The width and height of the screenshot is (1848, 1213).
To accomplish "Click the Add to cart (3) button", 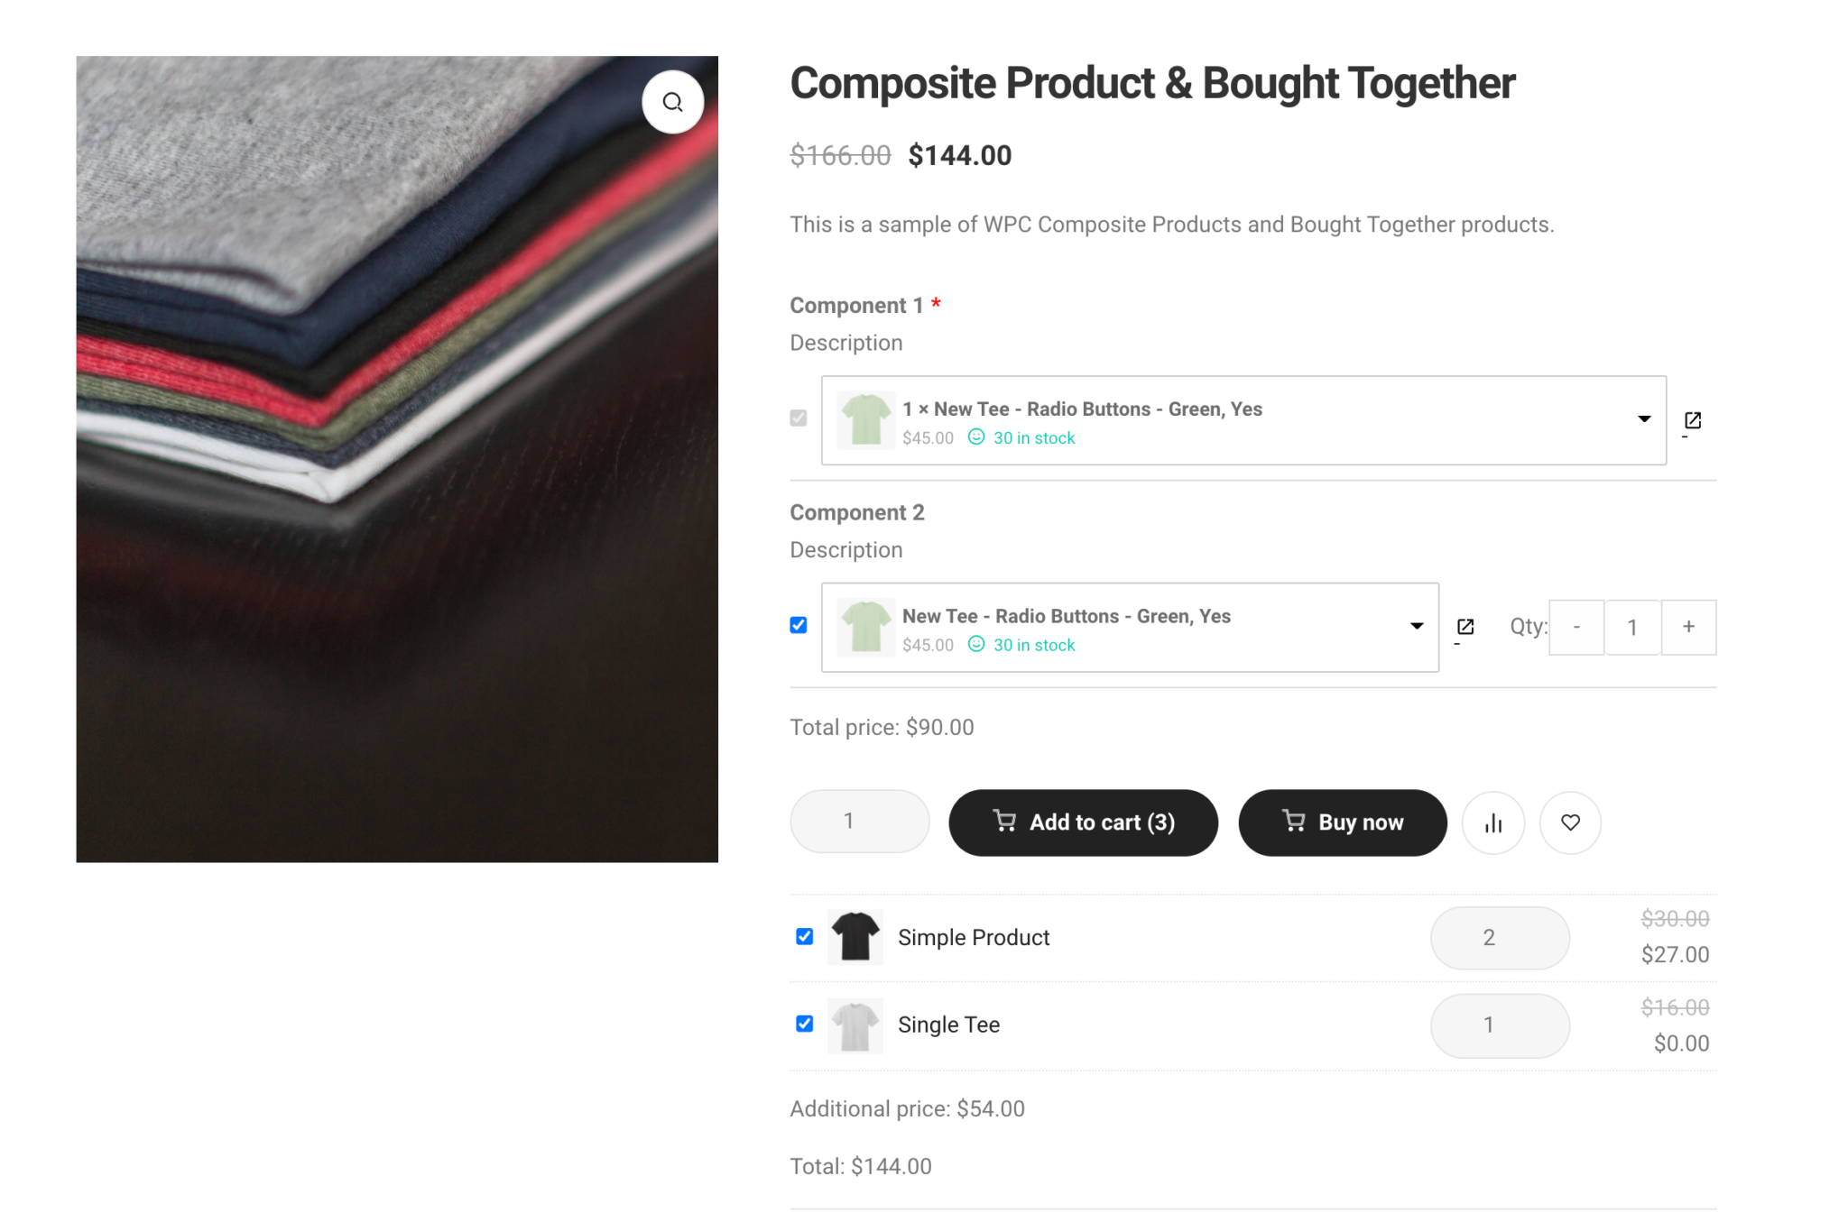I will tap(1083, 822).
